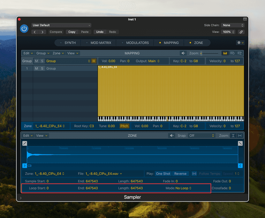
Task: Switch to the MODULATORS tab
Action: coord(135,43)
